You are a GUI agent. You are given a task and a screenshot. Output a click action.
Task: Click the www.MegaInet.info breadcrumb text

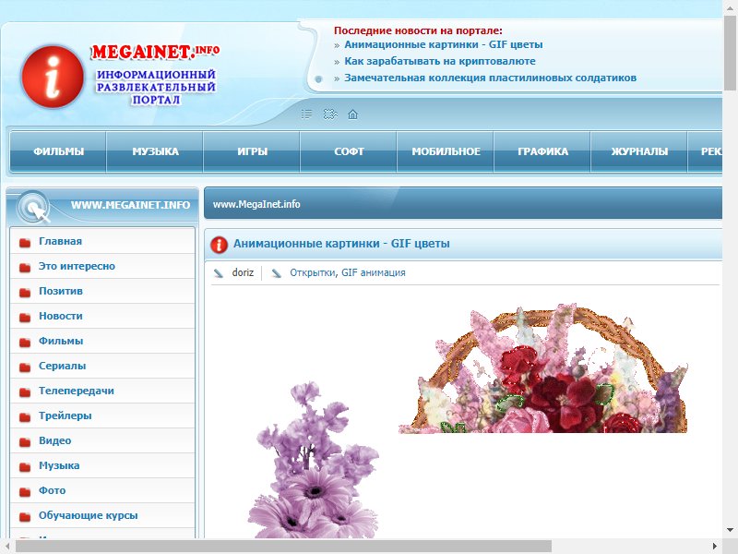click(256, 204)
